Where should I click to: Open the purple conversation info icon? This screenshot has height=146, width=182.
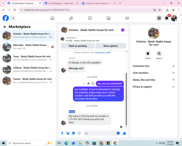tap(123, 30)
